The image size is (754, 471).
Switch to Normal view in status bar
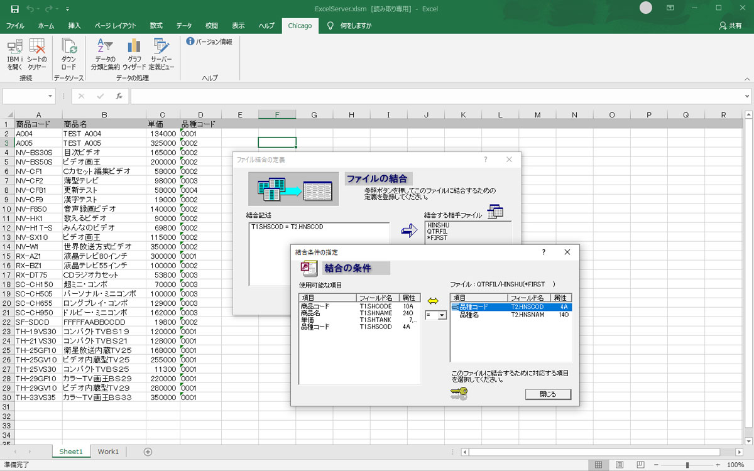coord(599,465)
